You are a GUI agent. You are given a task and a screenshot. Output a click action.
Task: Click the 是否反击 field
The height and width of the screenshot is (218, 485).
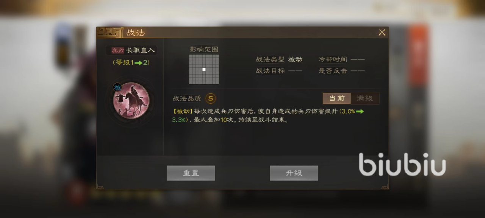[341, 71]
